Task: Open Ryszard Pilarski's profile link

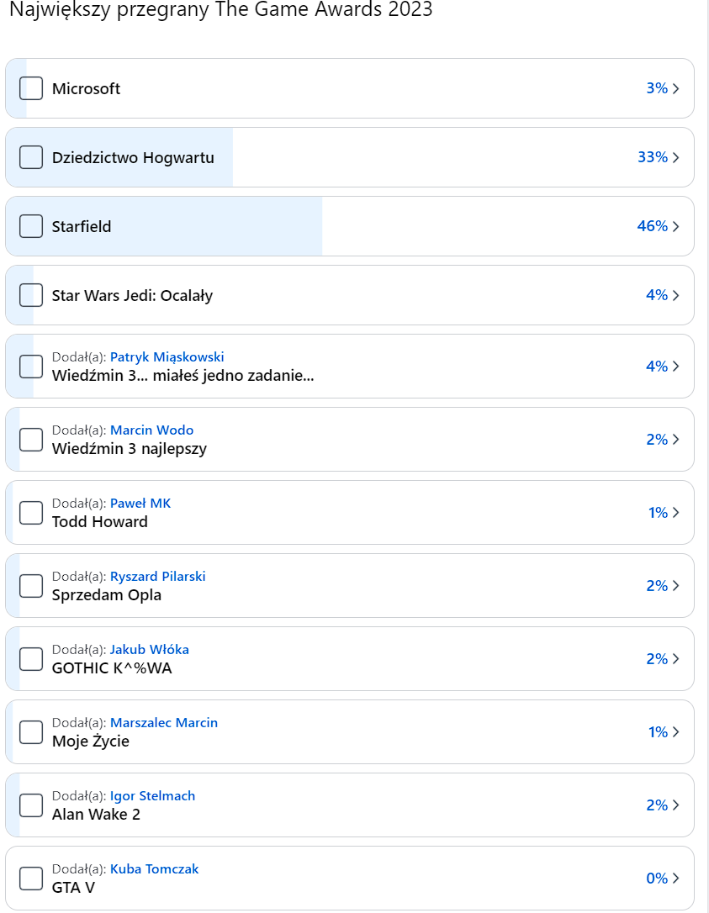Action: [157, 577]
